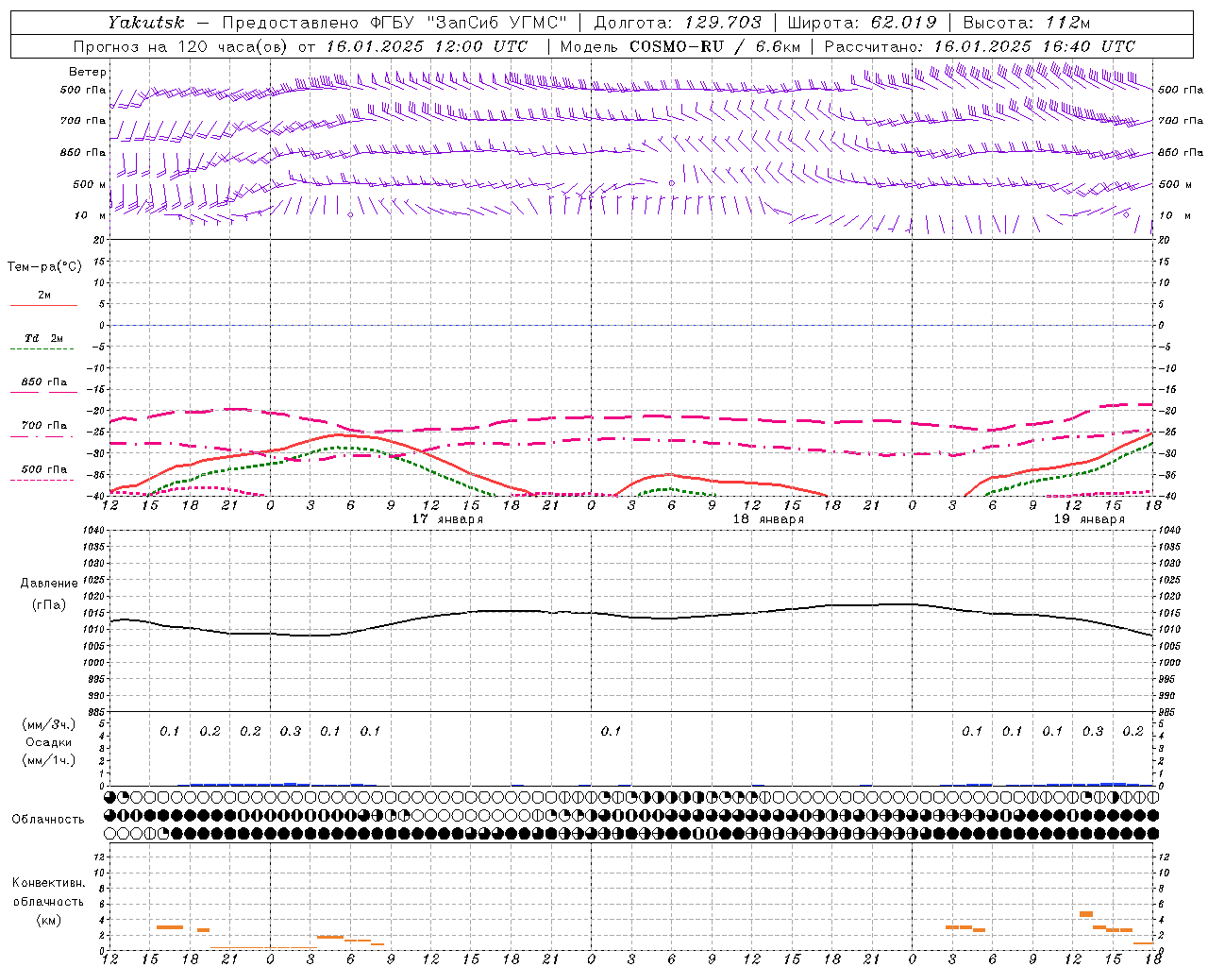Viewport: 1208px width, 967px height.
Task: Click the 'Тем-ра(°C)' temperature label
Action: tap(44, 266)
